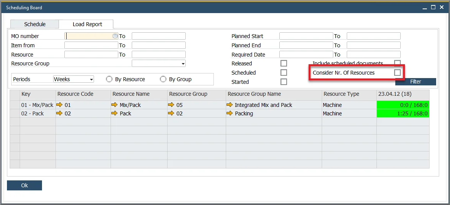Screen dimensions: 450x205
Task: Select the 02 - Pack key cell
Action: click(38, 113)
